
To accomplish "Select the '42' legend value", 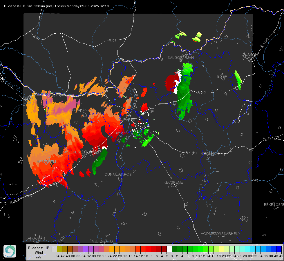I will pos(281,256).
